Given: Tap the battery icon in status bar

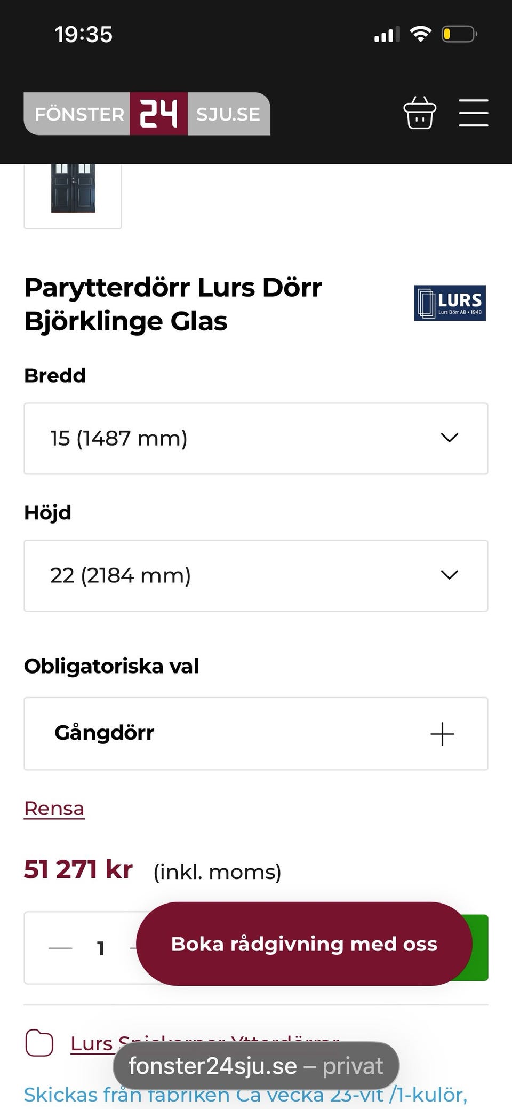Looking at the screenshot, I should click(x=459, y=35).
